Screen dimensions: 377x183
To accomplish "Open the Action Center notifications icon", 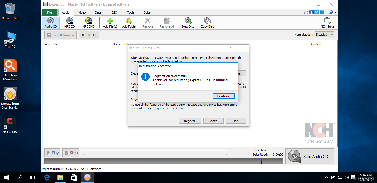I will tap(353, 177).
